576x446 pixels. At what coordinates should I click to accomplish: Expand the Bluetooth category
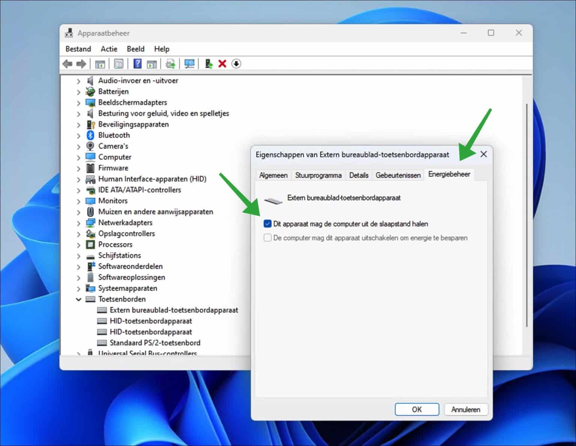79,135
